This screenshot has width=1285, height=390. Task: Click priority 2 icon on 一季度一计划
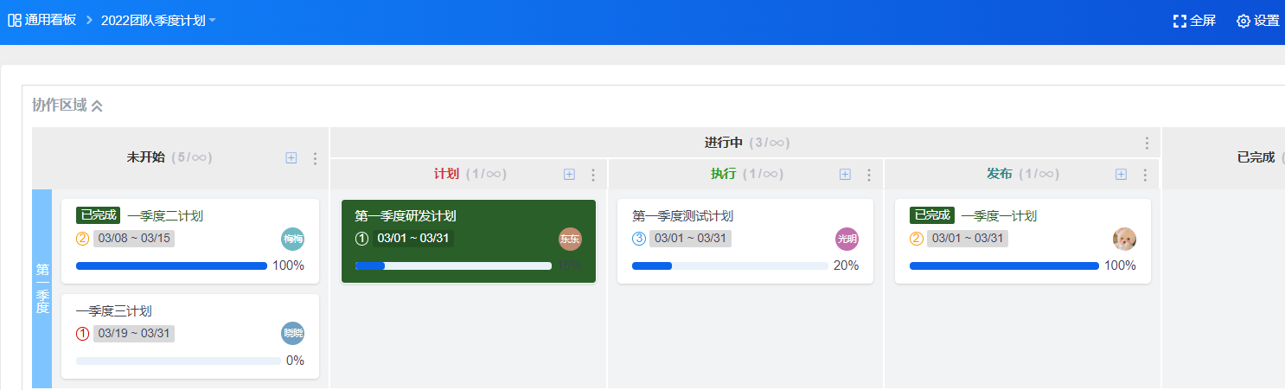coord(917,239)
